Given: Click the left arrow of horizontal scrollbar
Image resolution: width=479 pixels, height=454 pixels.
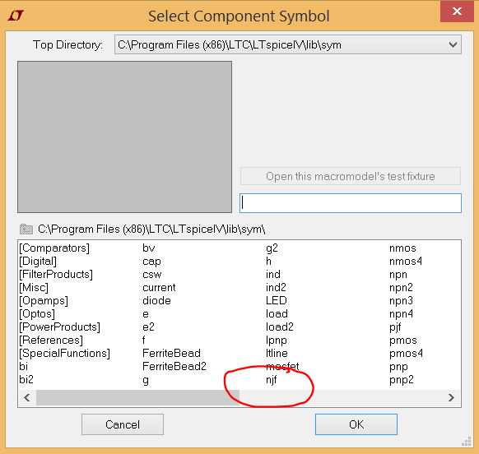Looking at the screenshot, I should point(27,397).
